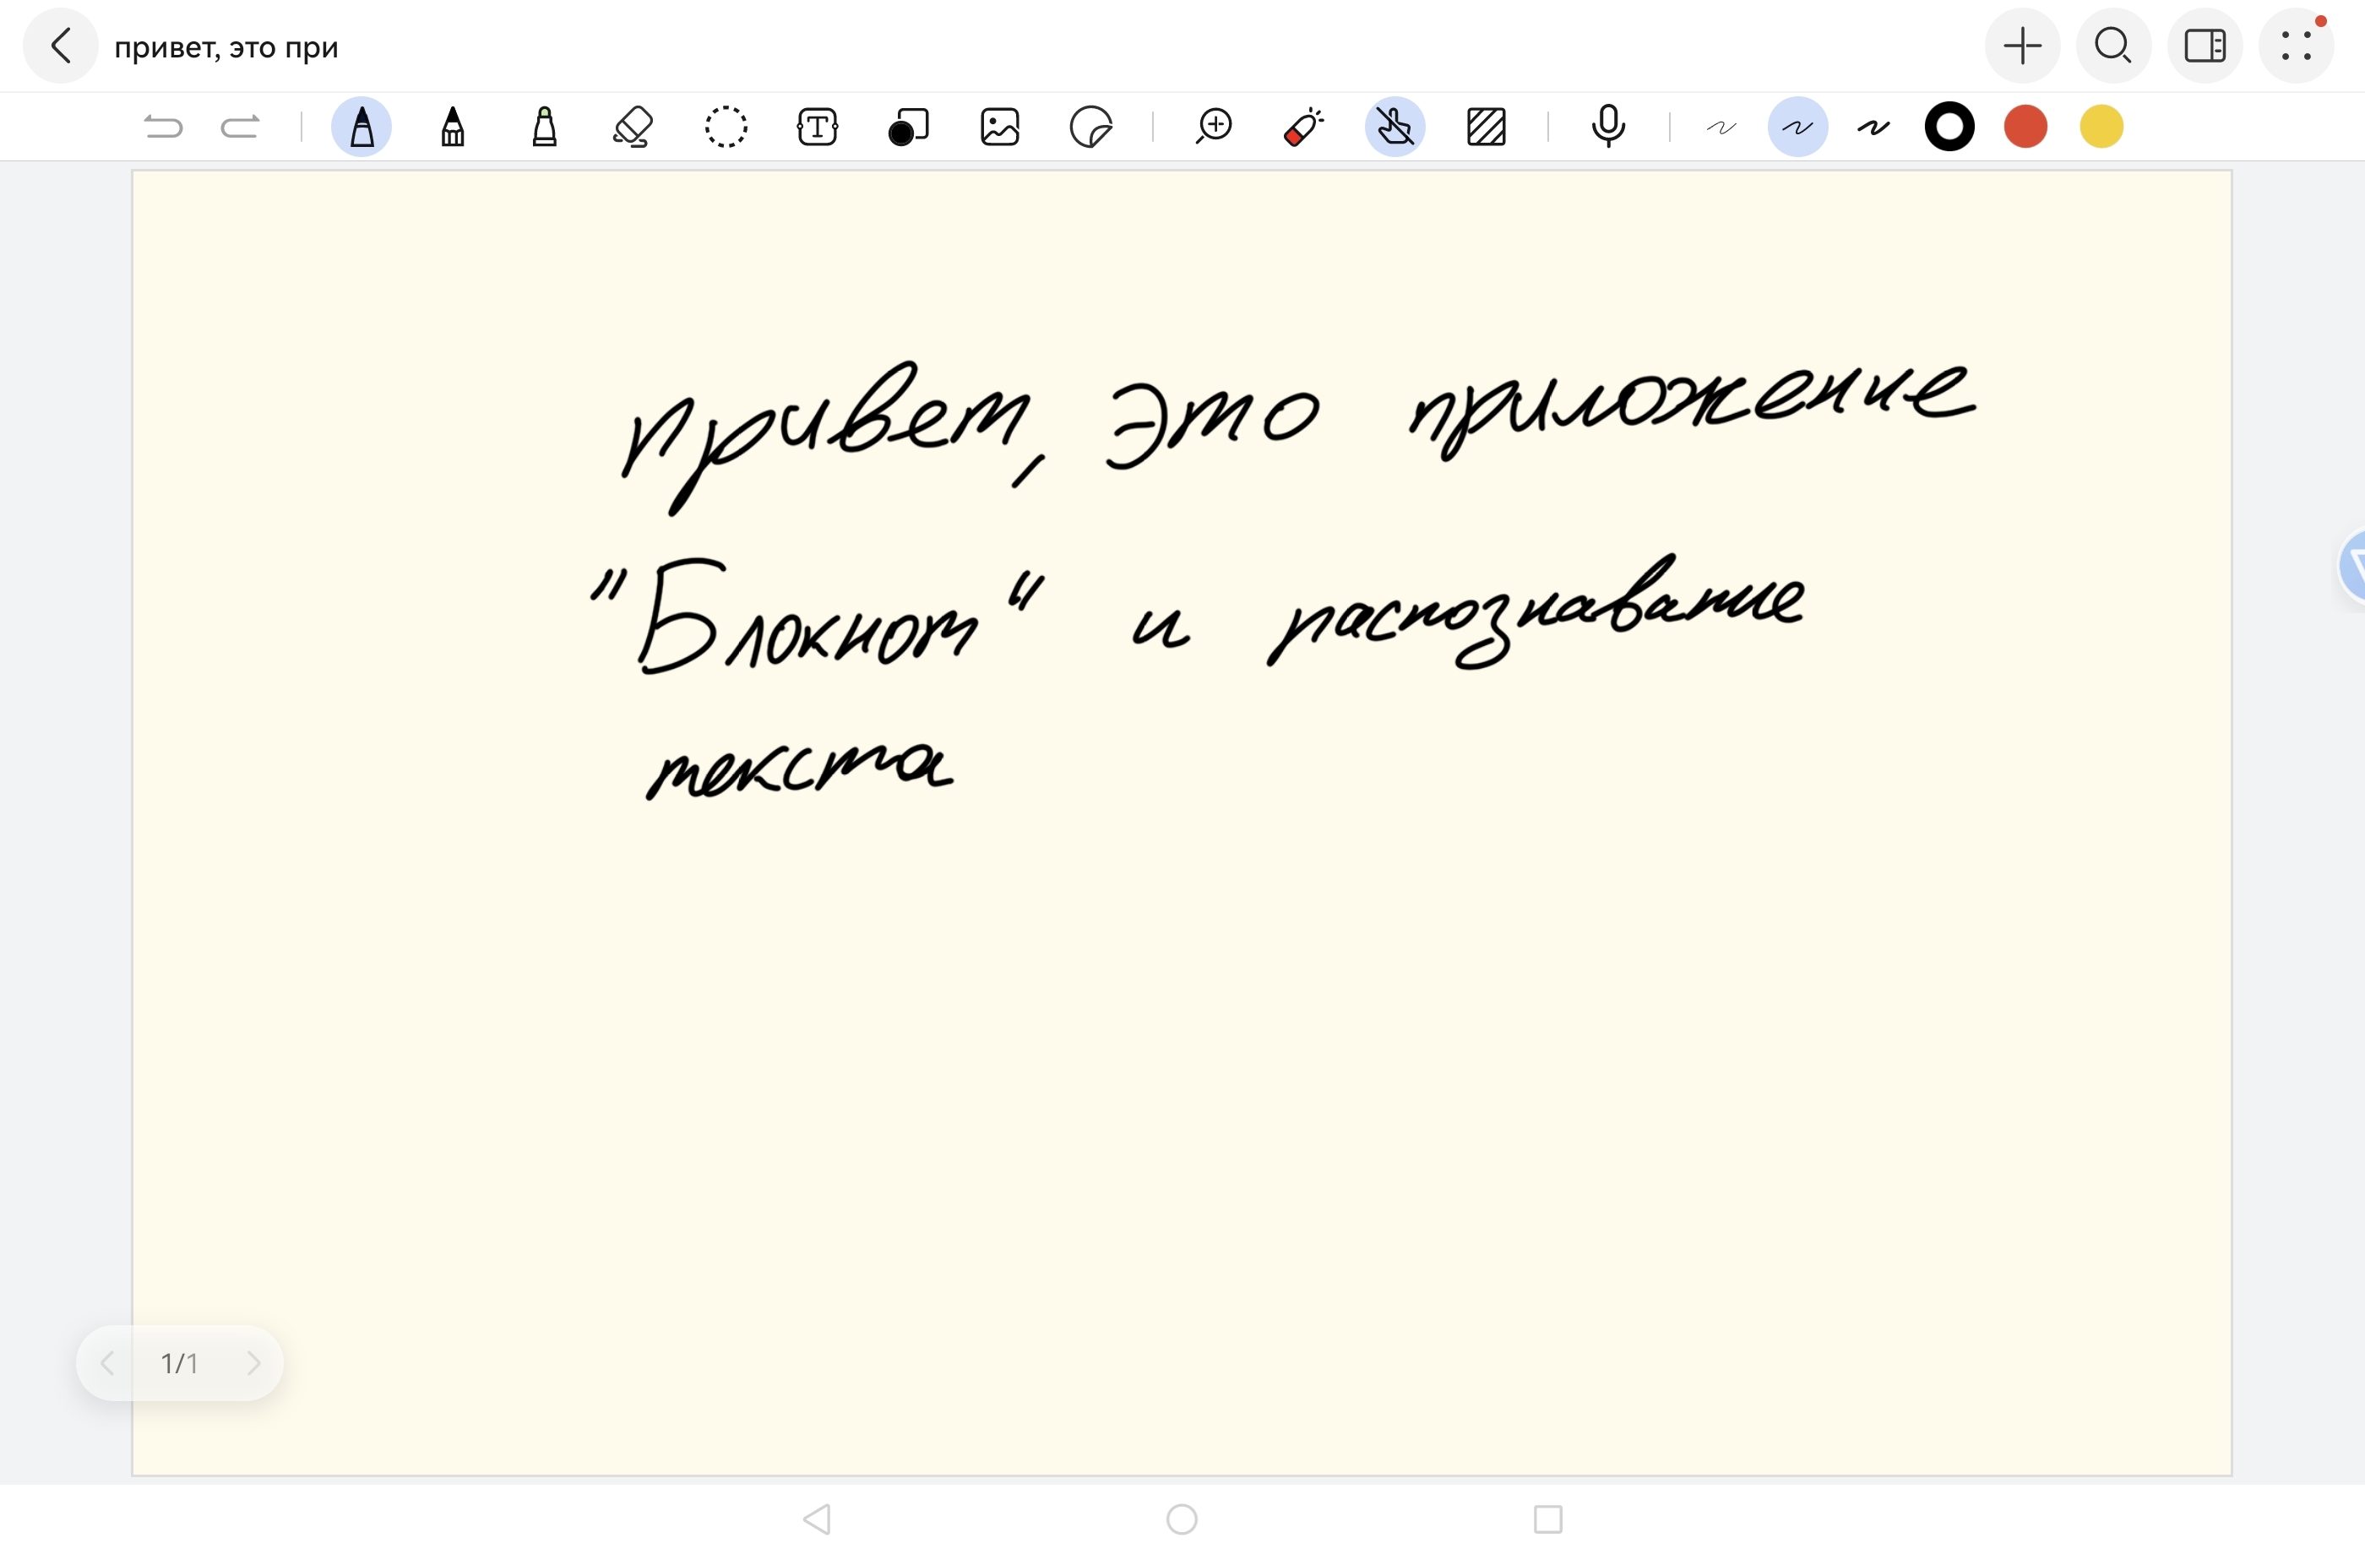Insert a text box
This screenshot has width=2365, height=1554.
[817, 128]
